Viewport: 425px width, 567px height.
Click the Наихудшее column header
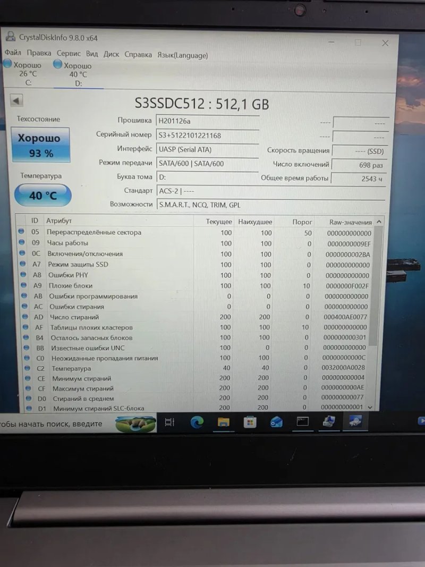click(255, 222)
